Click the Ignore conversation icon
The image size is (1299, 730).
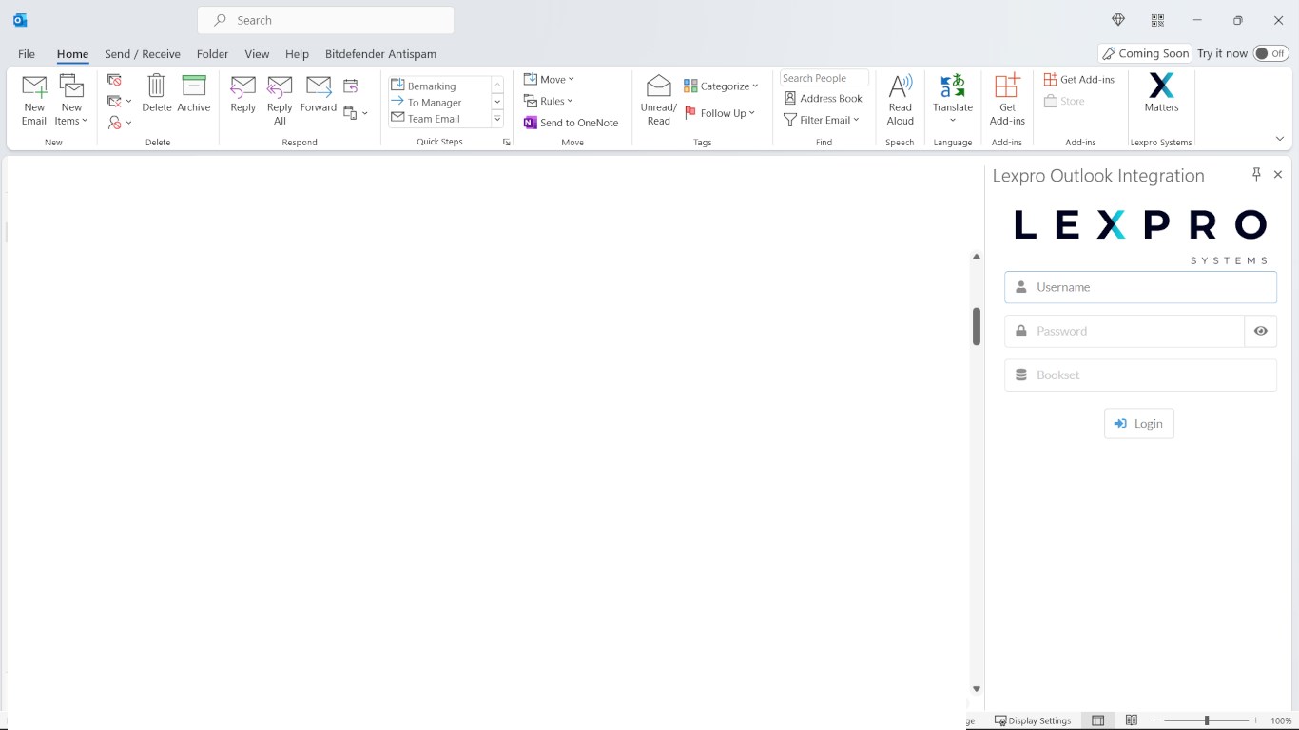(x=114, y=80)
